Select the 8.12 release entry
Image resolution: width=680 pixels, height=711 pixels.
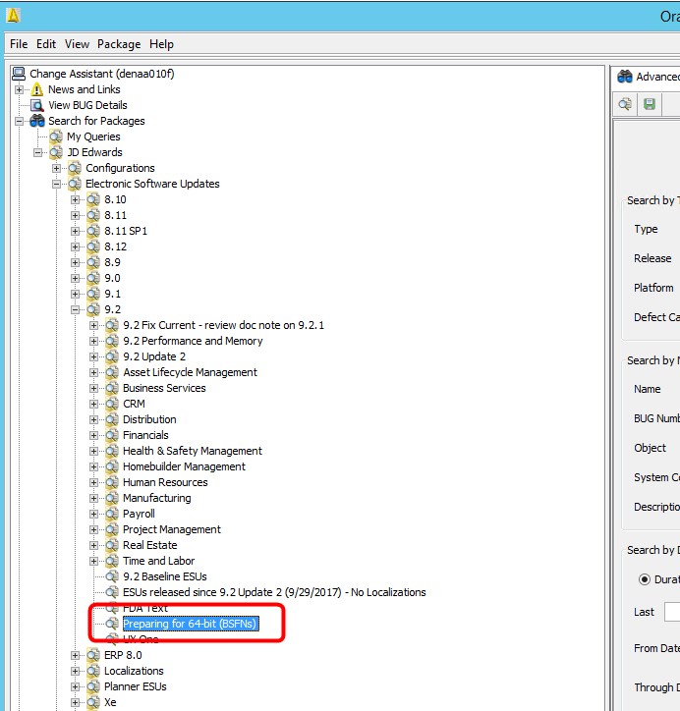point(115,246)
